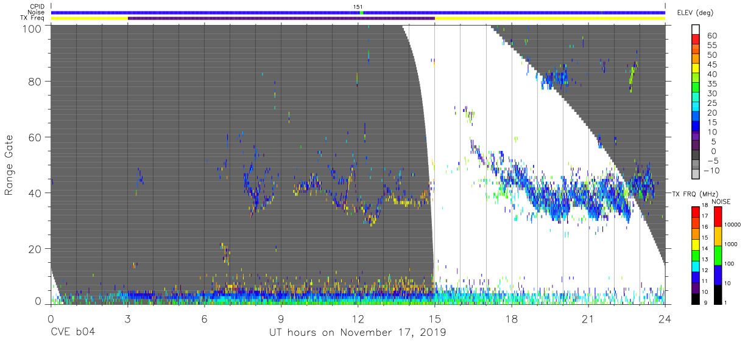Select the CPID value 151 above the bar
The width and height of the screenshot is (748, 345).
click(x=358, y=7)
